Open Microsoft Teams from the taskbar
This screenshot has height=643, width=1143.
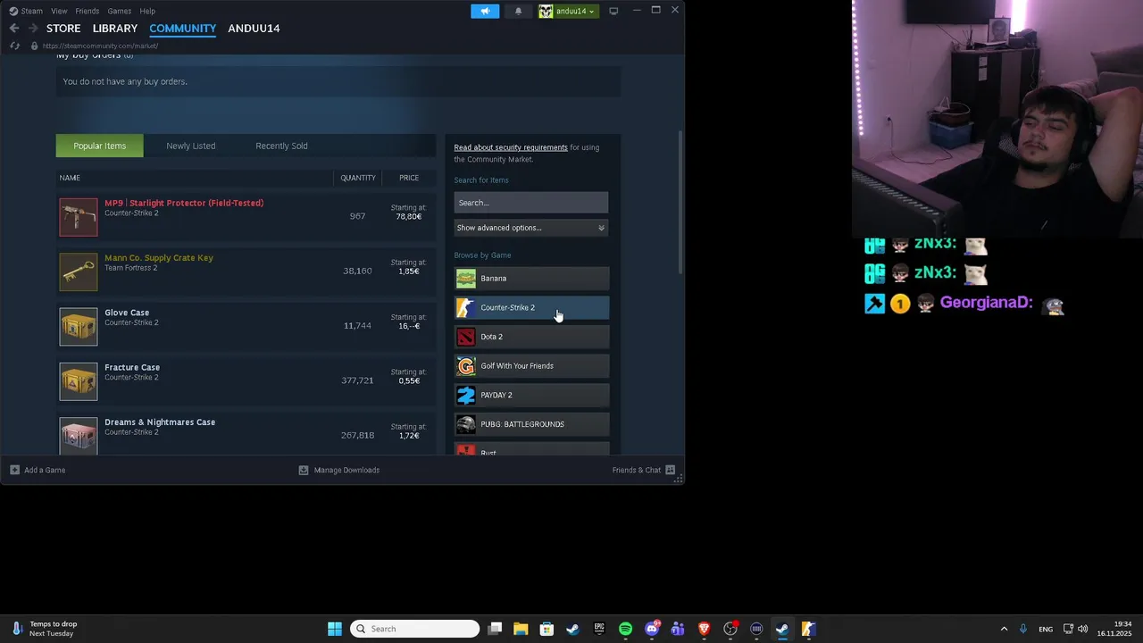click(x=678, y=629)
